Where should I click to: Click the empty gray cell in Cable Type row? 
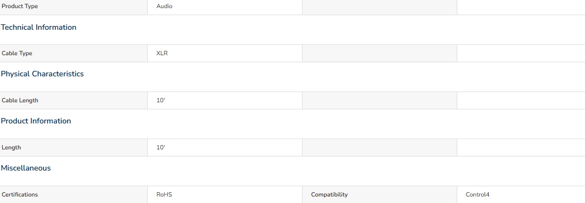coord(379,54)
